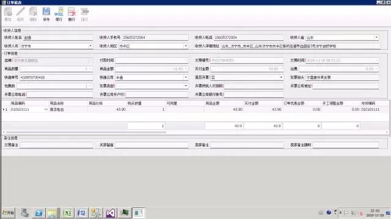Click the help icon in system tray
391x219 pixels.
click(x=329, y=212)
